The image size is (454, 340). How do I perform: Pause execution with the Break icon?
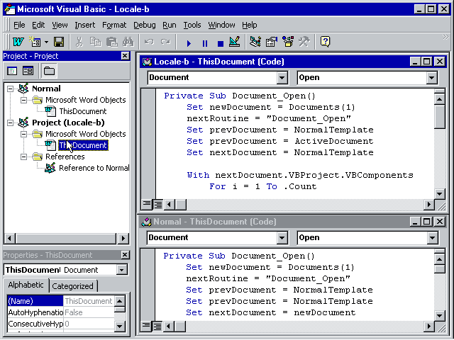(x=205, y=43)
